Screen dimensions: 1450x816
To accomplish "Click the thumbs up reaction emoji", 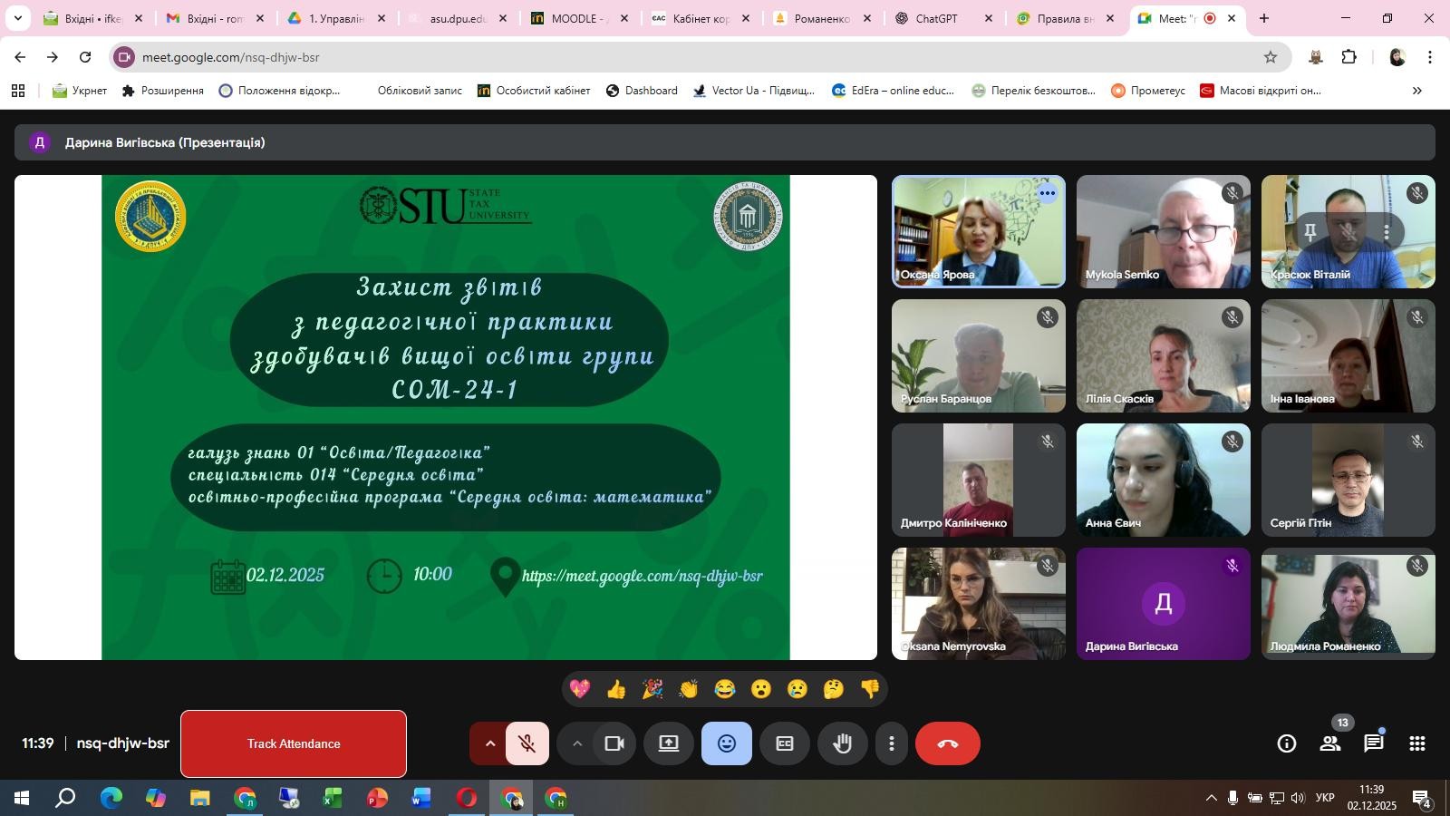I will (616, 690).
